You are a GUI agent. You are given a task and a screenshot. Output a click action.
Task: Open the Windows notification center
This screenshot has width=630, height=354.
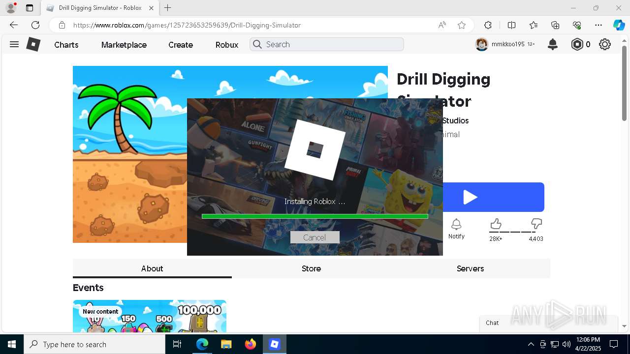[614, 344]
